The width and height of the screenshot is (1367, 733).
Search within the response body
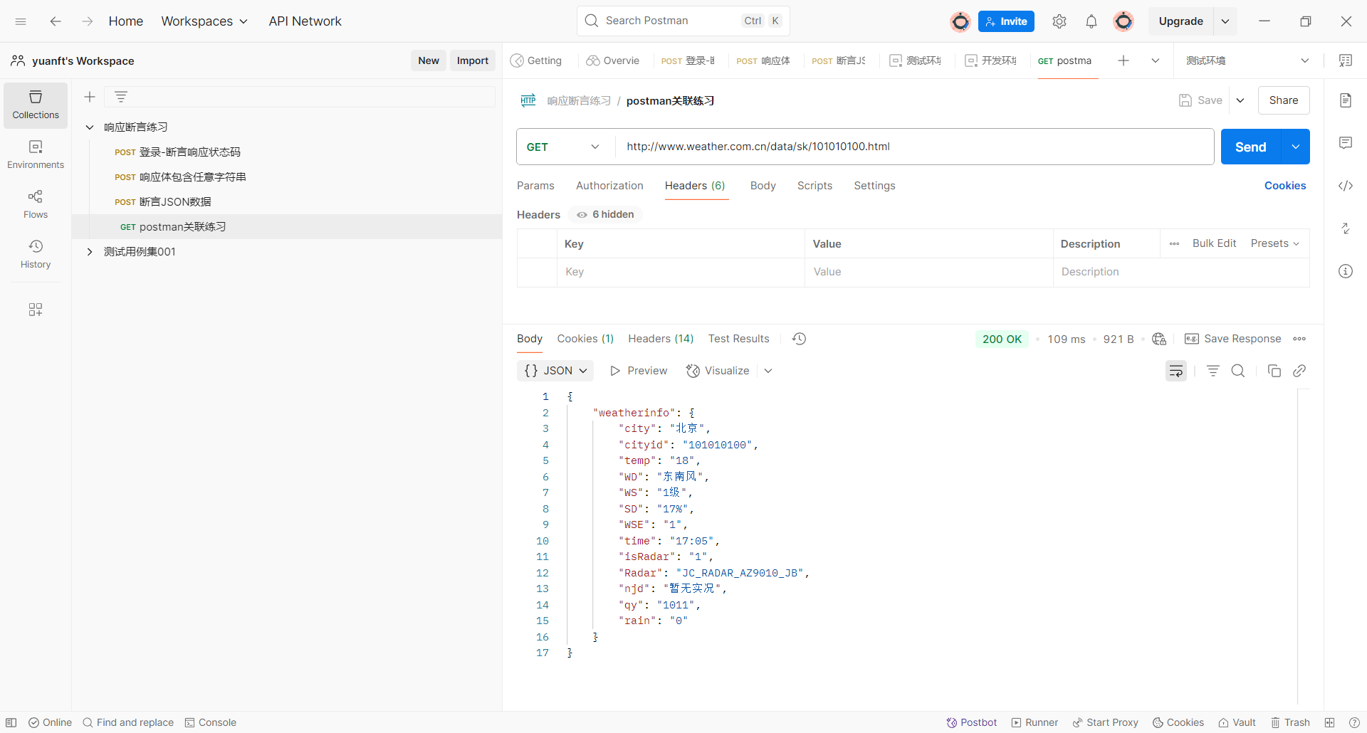[x=1238, y=371]
